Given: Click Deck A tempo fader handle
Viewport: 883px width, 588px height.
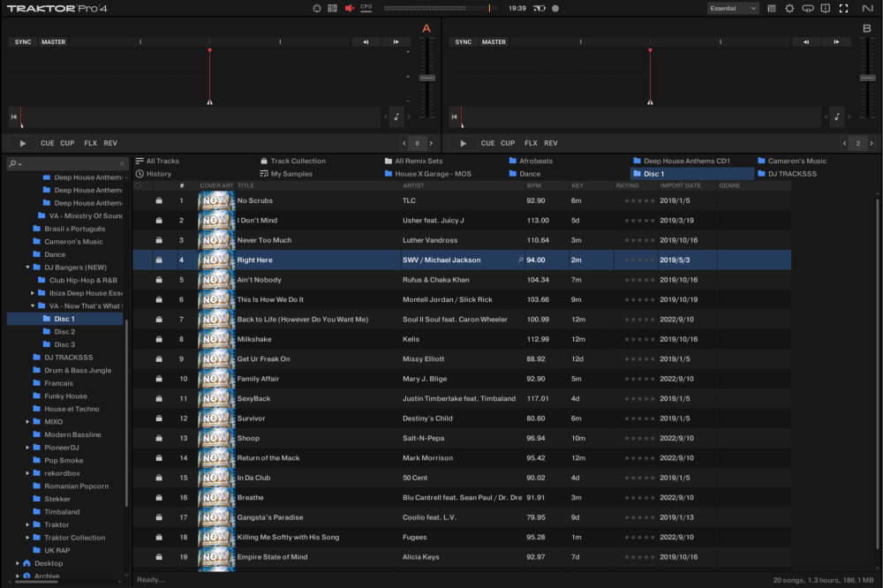Looking at the screenshot, I should point(427,78).
